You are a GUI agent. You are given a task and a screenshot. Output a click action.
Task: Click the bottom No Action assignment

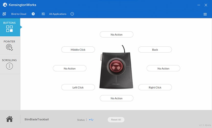pyautogui.click(x=116, y=98)
